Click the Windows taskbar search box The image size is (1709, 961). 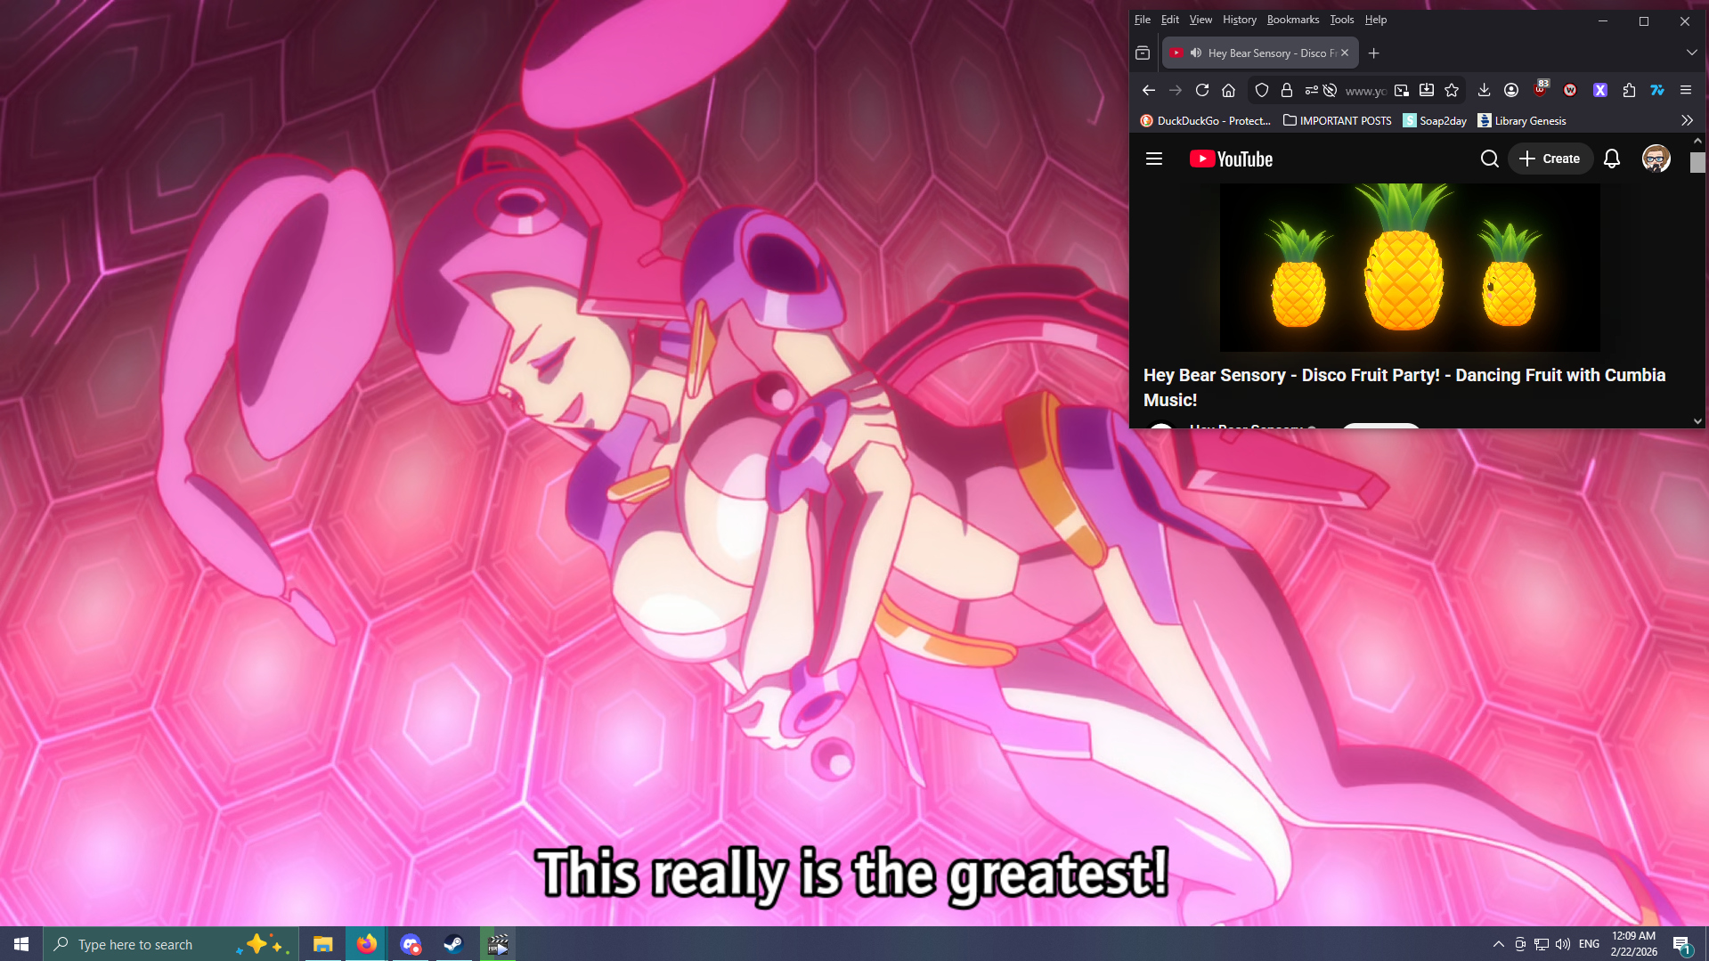pos(142,944)
